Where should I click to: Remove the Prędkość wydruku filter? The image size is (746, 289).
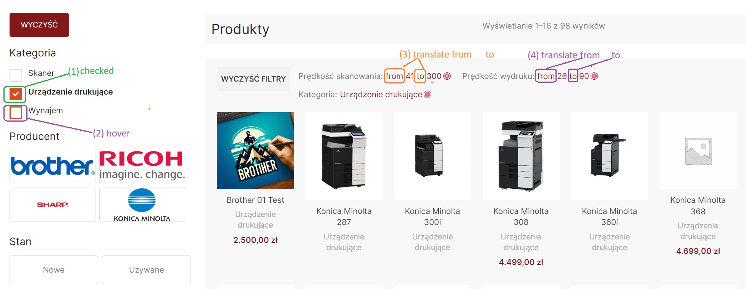pyautogui.click(x=594, y=76)
